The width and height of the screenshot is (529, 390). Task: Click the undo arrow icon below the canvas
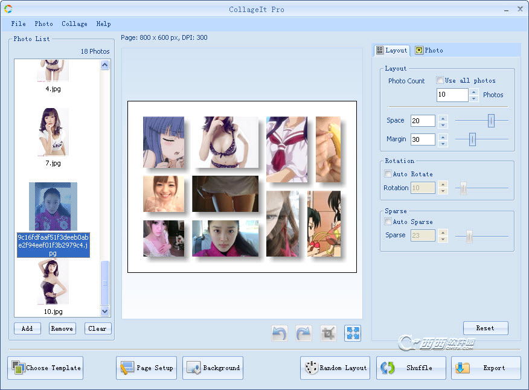click(x=280, y=333)
